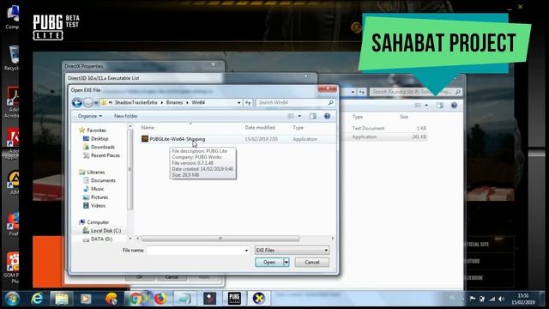Expand the address bar history dropdown
The width and height of the screenshot is (549, 309).
[x=238, y=103]
